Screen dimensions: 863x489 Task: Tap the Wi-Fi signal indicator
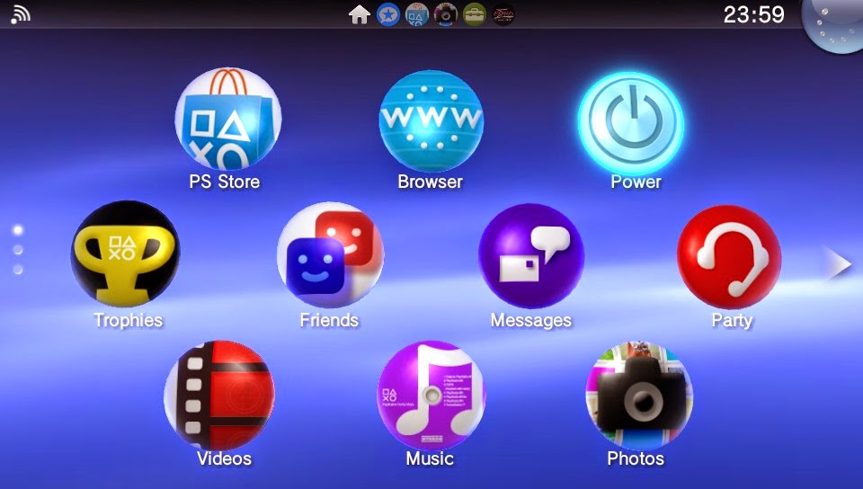(21, 15)
